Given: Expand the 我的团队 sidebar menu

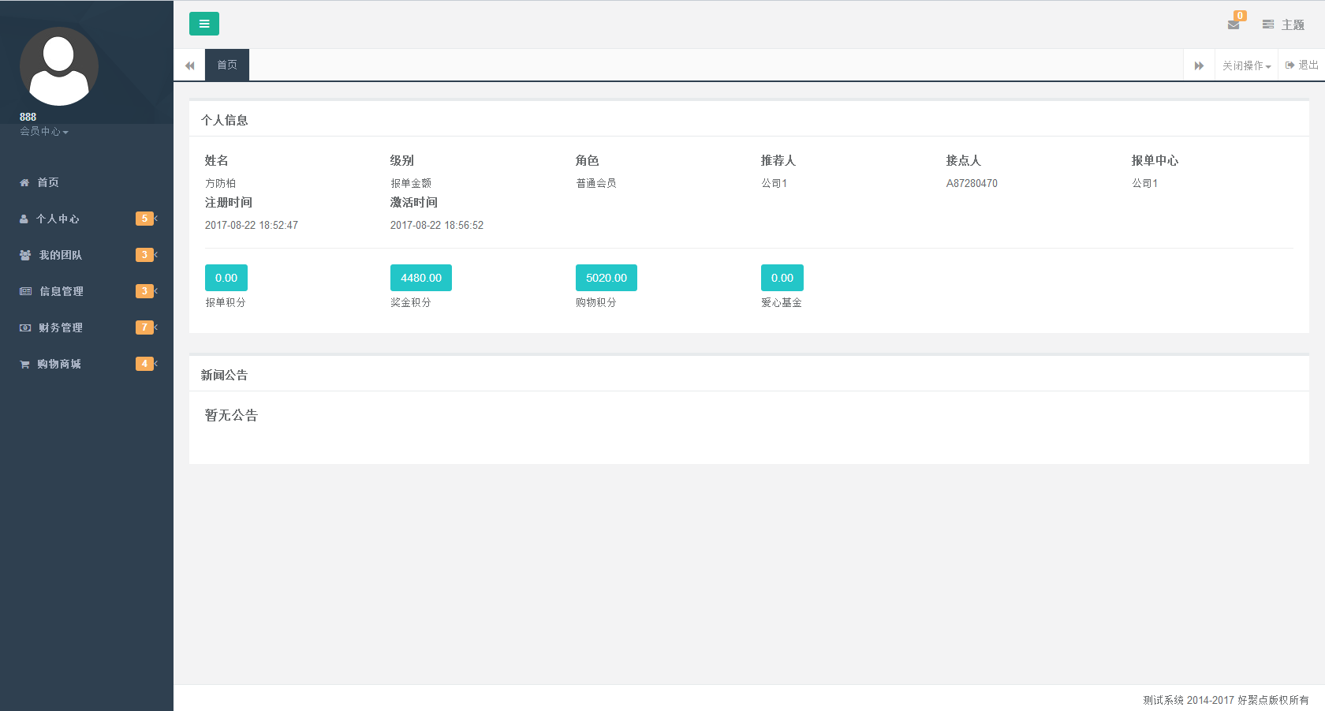Looking at the screenshot, I should [60, 255].
